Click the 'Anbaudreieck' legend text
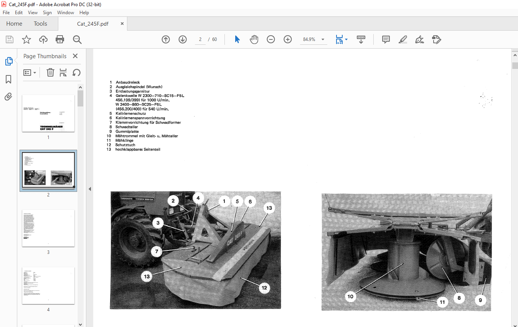518x327 pixels. [128, 82]
